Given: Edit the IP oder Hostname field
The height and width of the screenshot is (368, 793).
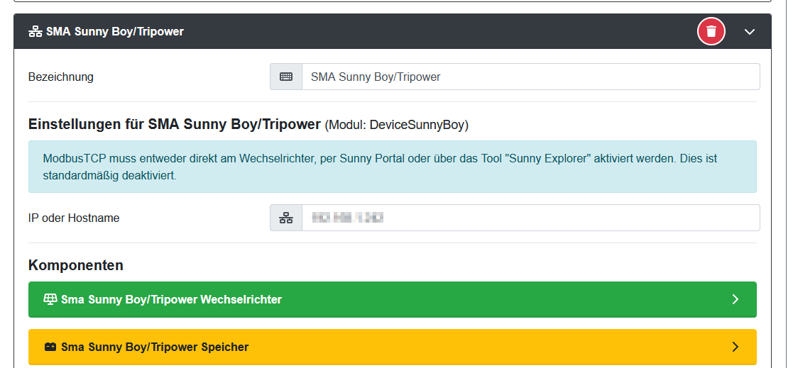Looking at the screenshot, I should (530, 218).
